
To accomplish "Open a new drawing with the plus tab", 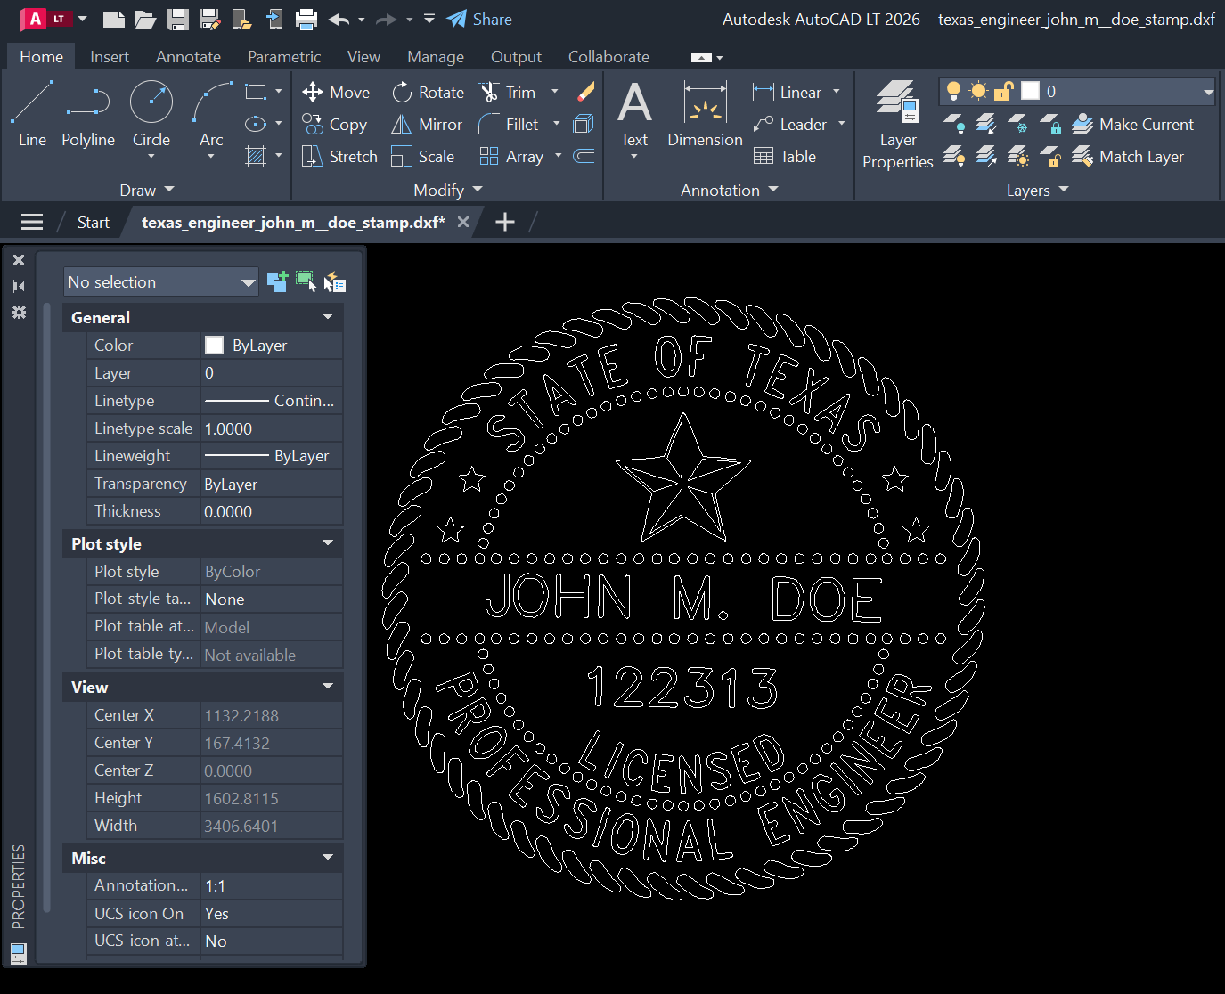I will 504,221.
